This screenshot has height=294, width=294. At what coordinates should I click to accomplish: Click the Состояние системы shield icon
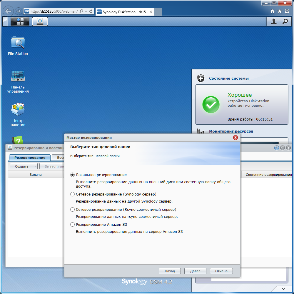click(x=201, y=78)
